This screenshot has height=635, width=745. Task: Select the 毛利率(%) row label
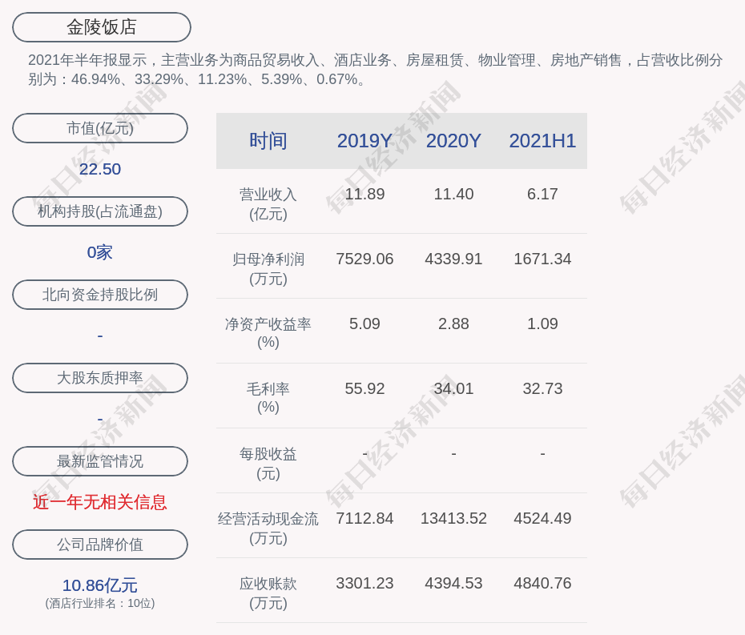click(x=268, y=398)
